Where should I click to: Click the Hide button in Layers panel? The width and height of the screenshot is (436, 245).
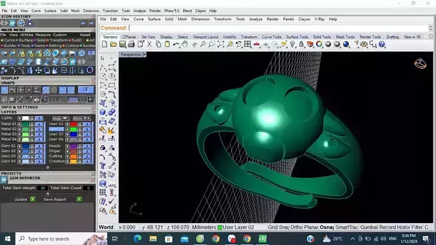point(60,119)
